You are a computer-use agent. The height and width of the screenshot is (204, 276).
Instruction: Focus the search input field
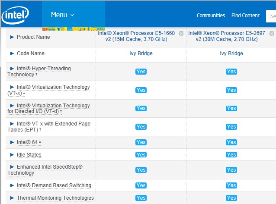tap(271, 16)
